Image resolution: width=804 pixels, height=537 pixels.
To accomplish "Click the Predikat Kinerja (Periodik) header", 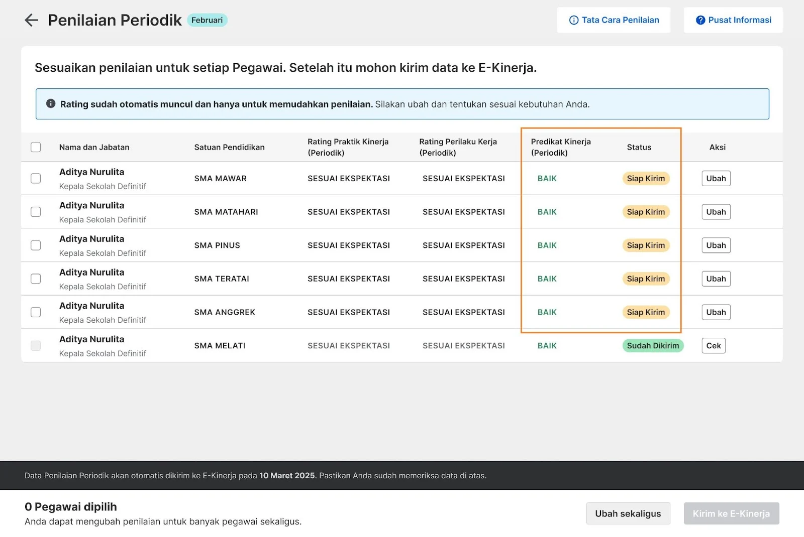I will pyautogui.click(x=561, y=147).
